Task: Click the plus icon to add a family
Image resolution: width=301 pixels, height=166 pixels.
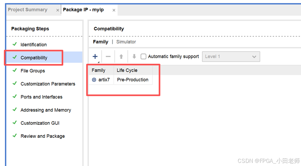Action: coord(95,56)
